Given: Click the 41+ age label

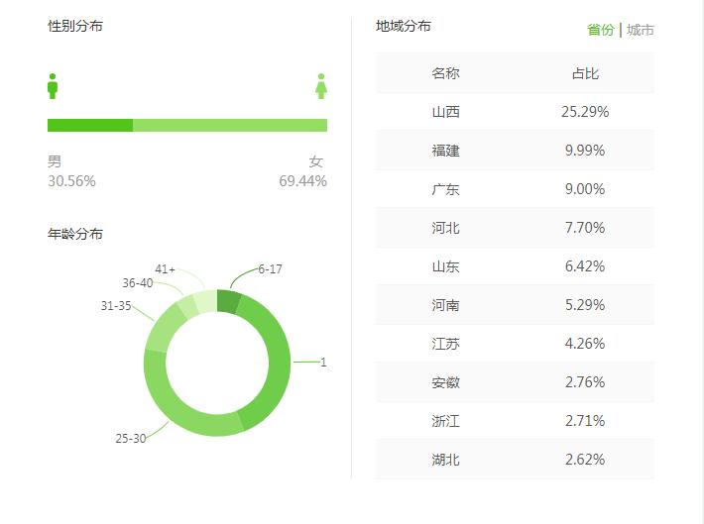Looking at the screenshot, I should 165,269.
